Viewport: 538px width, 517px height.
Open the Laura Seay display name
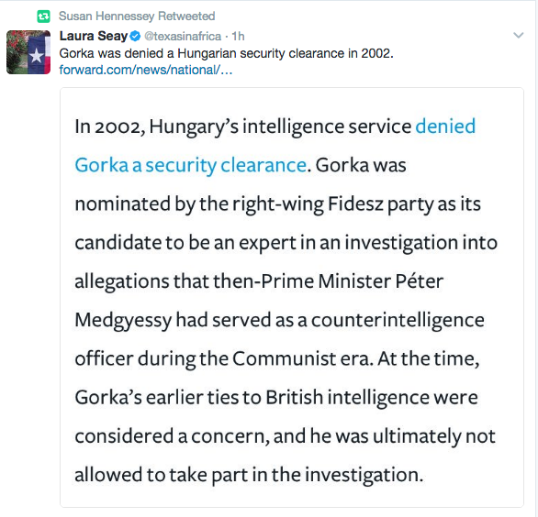click(x=94, y=36)
